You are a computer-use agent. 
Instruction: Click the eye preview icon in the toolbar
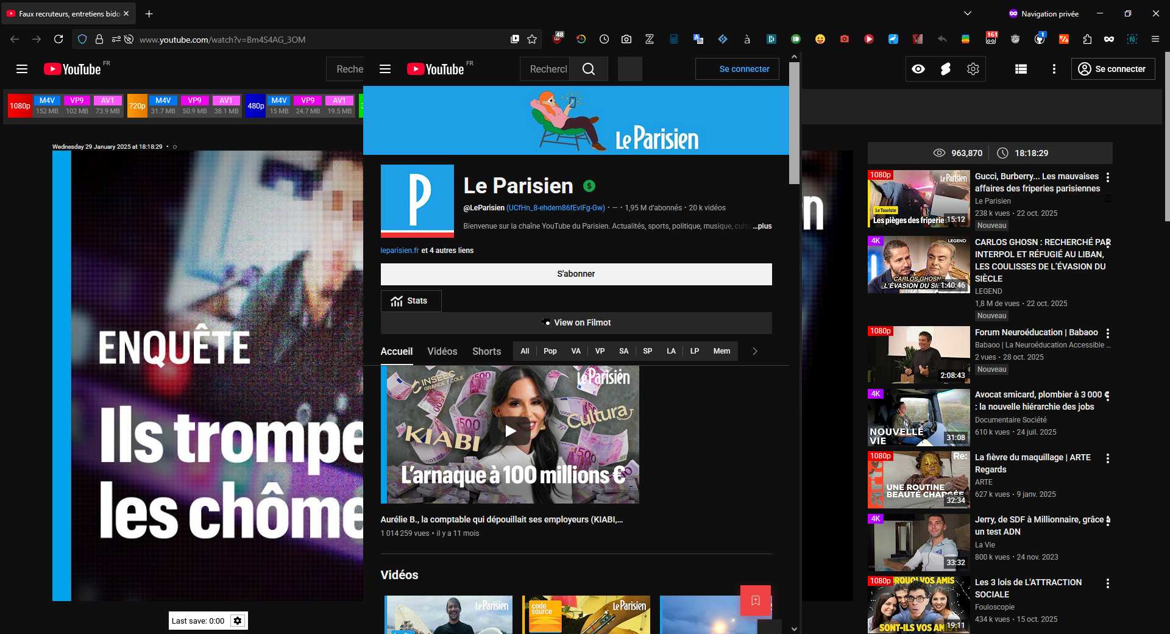click(920, 69)
